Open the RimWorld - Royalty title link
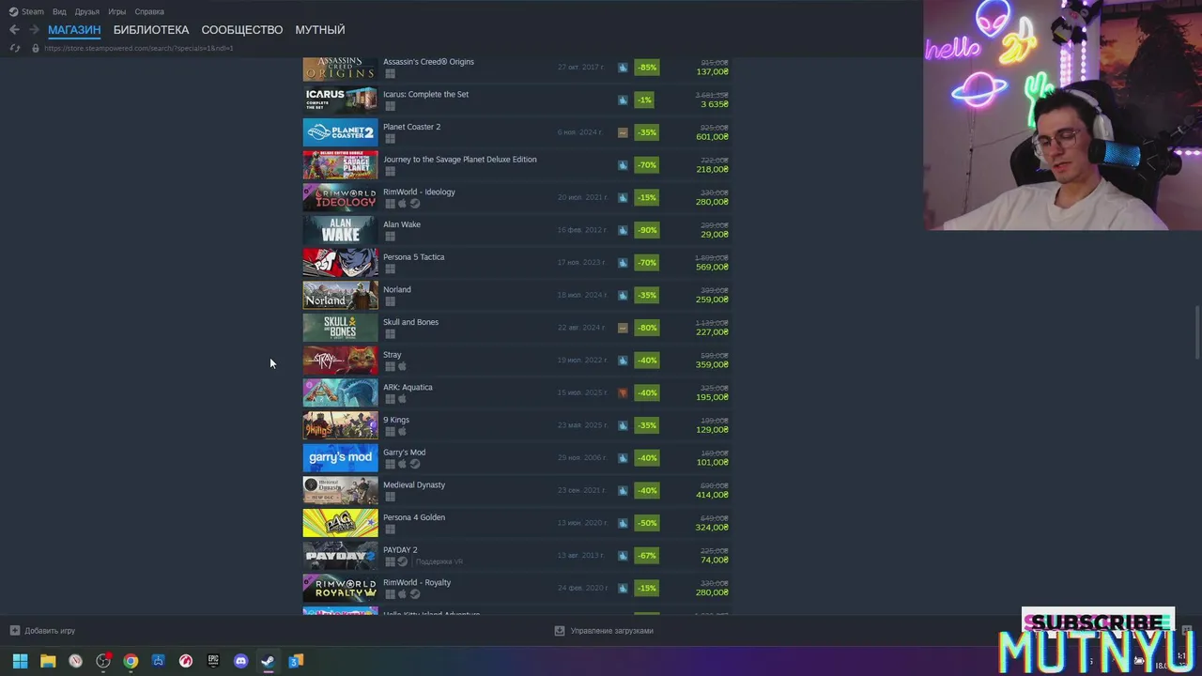Image resolution: width=1202 pixels, height=676 pixels. 417,582
